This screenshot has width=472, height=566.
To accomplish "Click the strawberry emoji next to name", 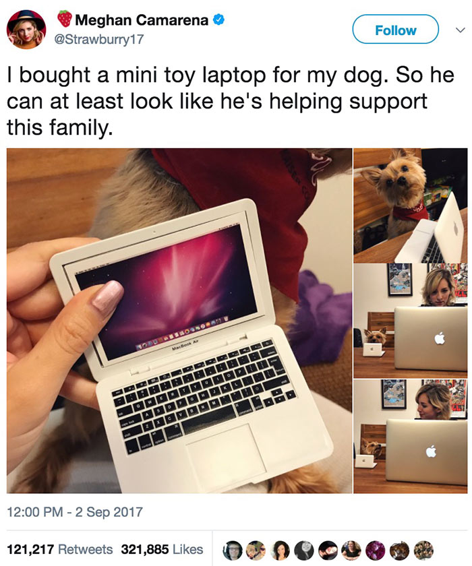I will click(65, 19).
